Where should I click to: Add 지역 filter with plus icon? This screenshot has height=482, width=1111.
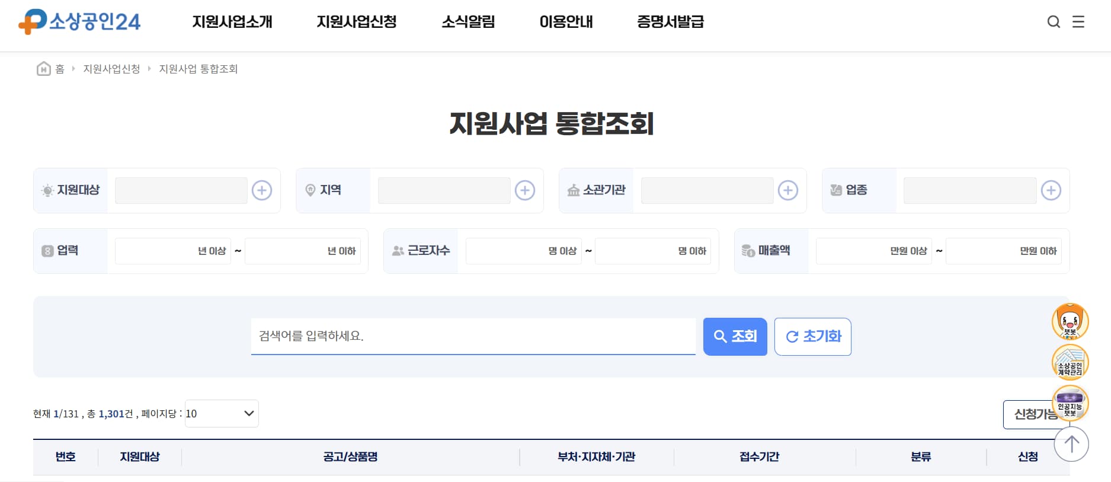525,190
